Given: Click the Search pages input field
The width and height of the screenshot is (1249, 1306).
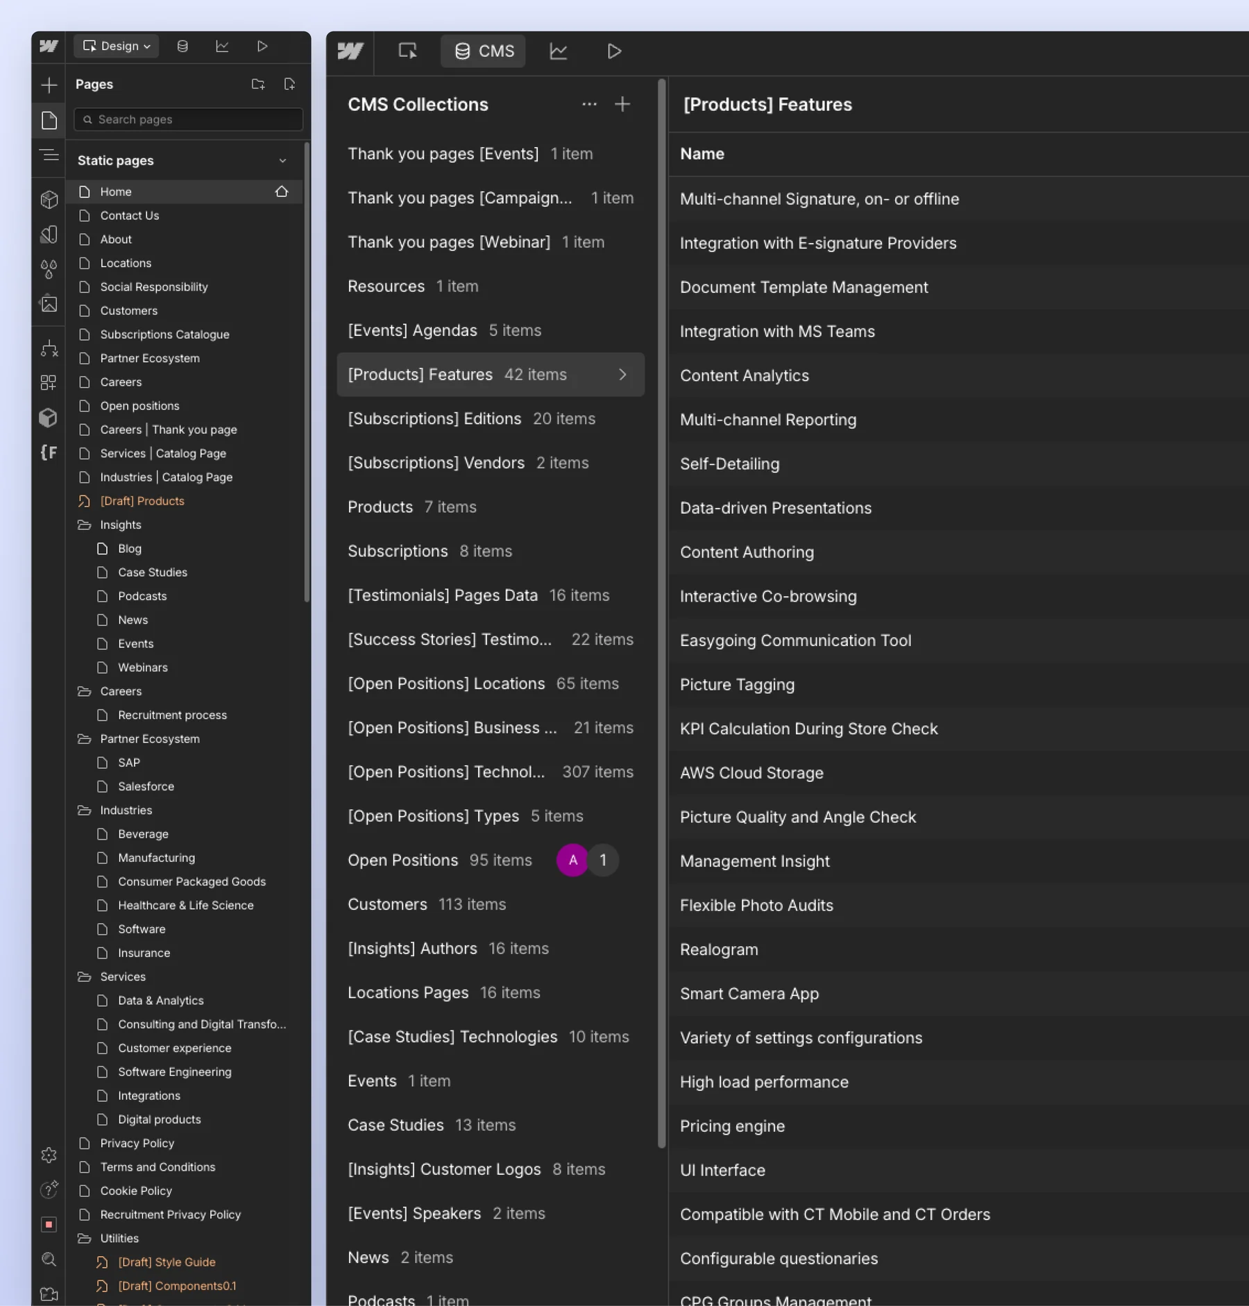Looking at the screenshot, I should 188,119.
